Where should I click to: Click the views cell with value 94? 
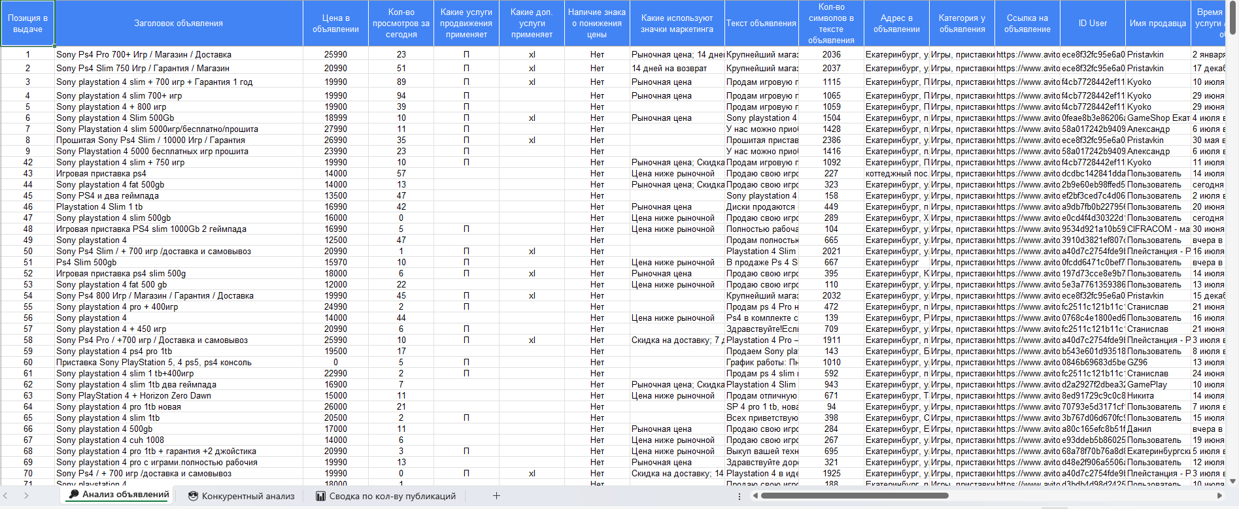coord(401,96)
